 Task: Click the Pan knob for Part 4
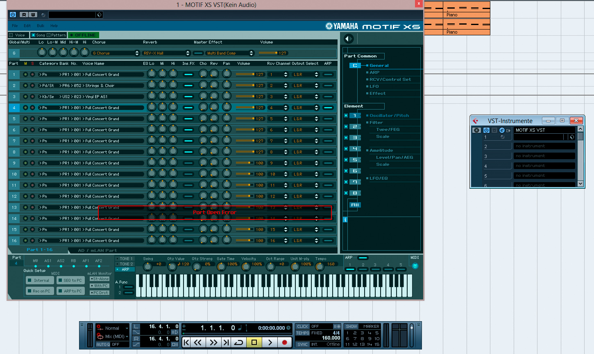click(x=227, y=107)
